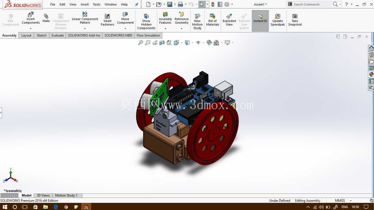The height and width of the screenshot is (210, 374).
Task: Open Design Library task pane icon
Action: click(371, 55)
